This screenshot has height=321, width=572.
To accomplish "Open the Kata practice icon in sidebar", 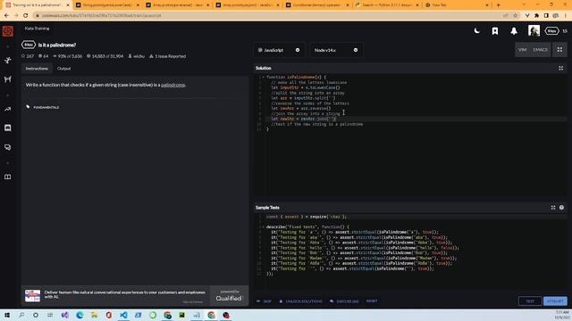I will [x=8, y=60].
